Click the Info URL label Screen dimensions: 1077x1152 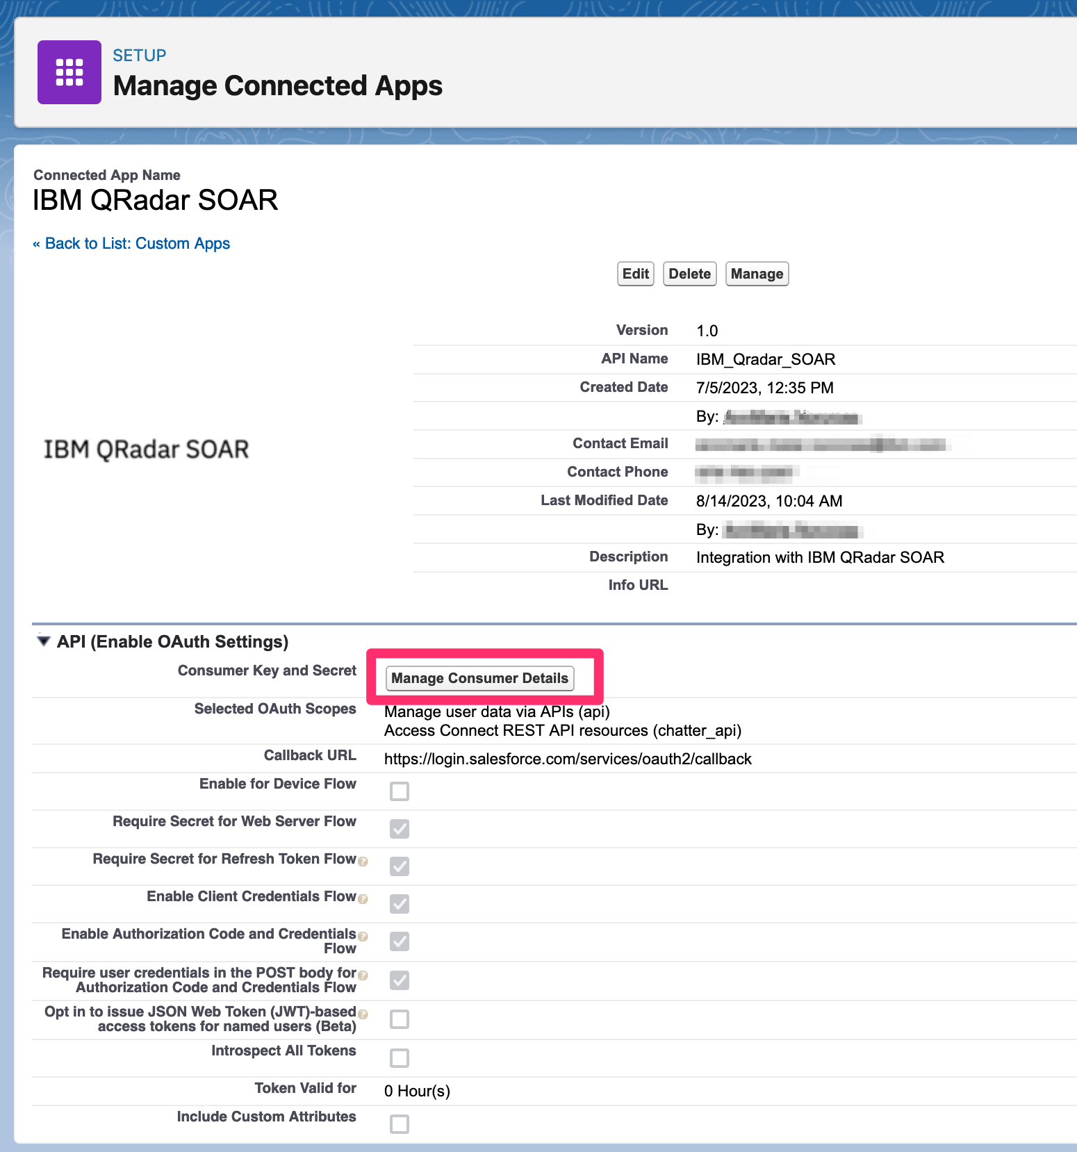pos(638,585)
